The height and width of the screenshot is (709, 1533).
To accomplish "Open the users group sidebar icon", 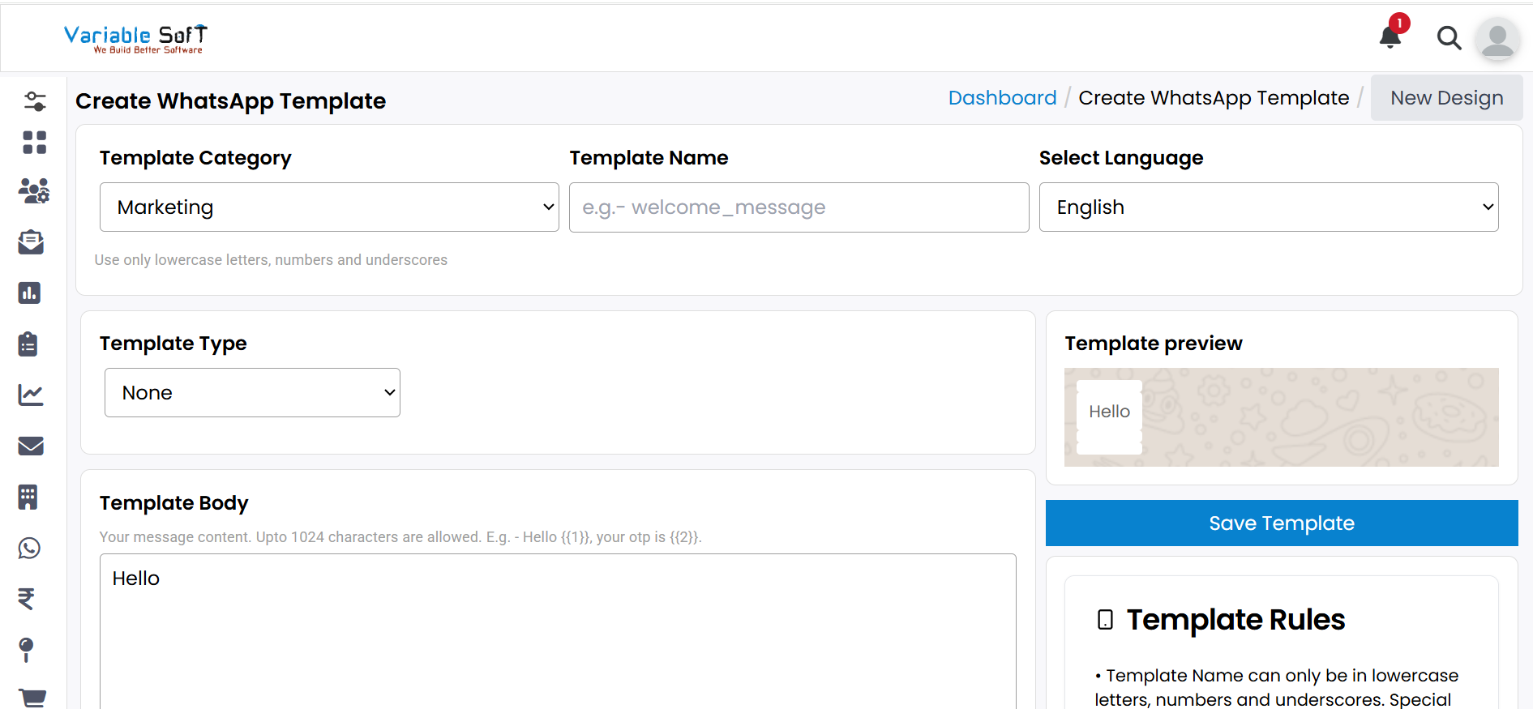I will coord(34,191).
